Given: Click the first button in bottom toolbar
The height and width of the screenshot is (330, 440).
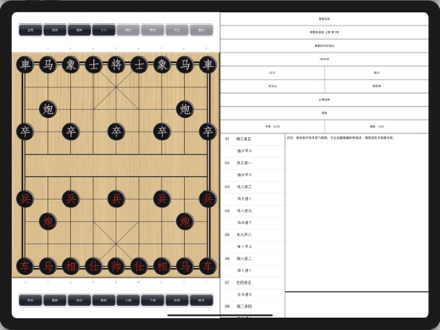Looking at the screenshot, I should coord(30,300).
